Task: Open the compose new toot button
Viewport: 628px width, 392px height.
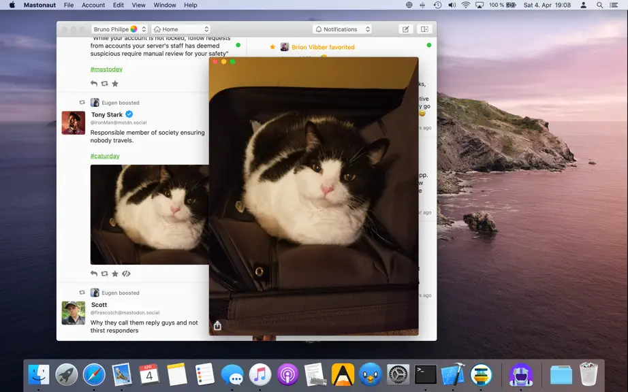Action: 405,29
